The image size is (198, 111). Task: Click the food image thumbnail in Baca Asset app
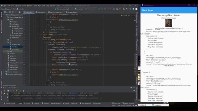click(x=169, y=23)
